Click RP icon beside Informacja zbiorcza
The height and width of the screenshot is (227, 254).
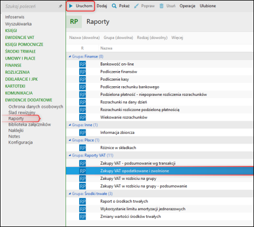point(82,133)
